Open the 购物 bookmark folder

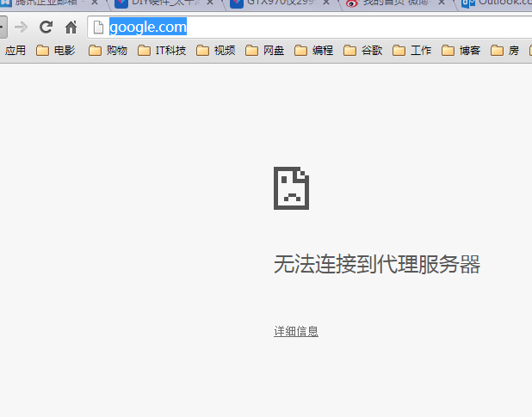pos(108,51)
